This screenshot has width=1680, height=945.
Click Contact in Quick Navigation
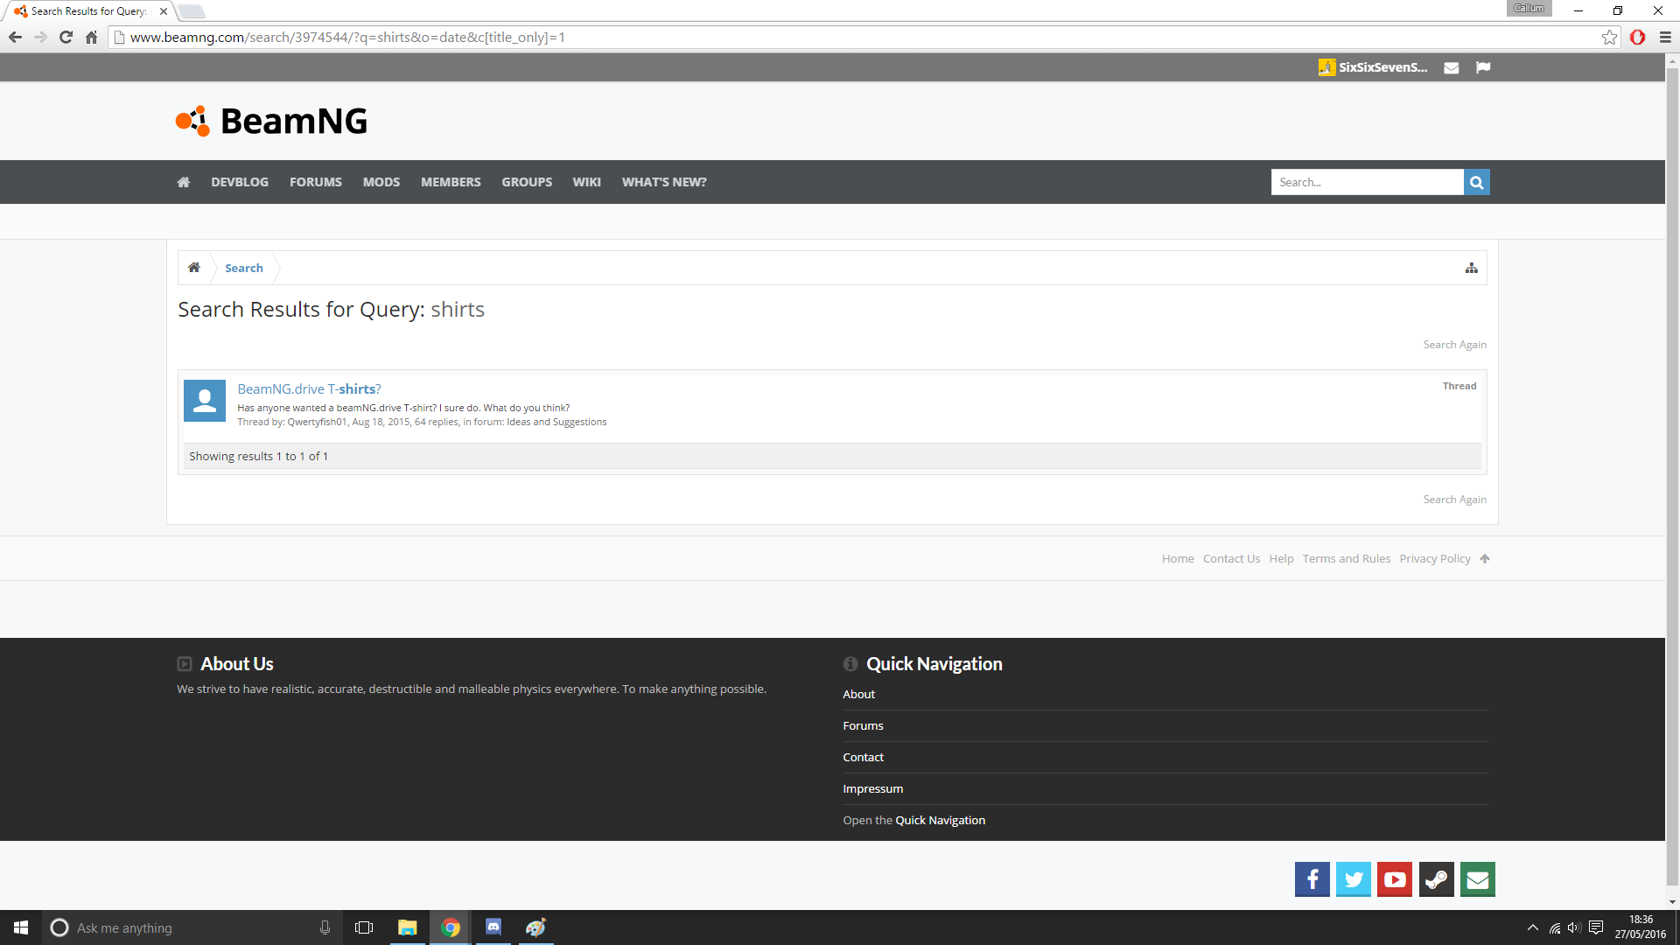(x=863, y=758)
